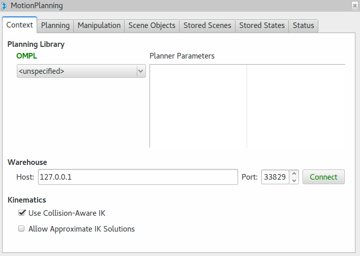Go to Scene Objects tab
This screenshot has width=360, height=256.
[x=152, y=25]
